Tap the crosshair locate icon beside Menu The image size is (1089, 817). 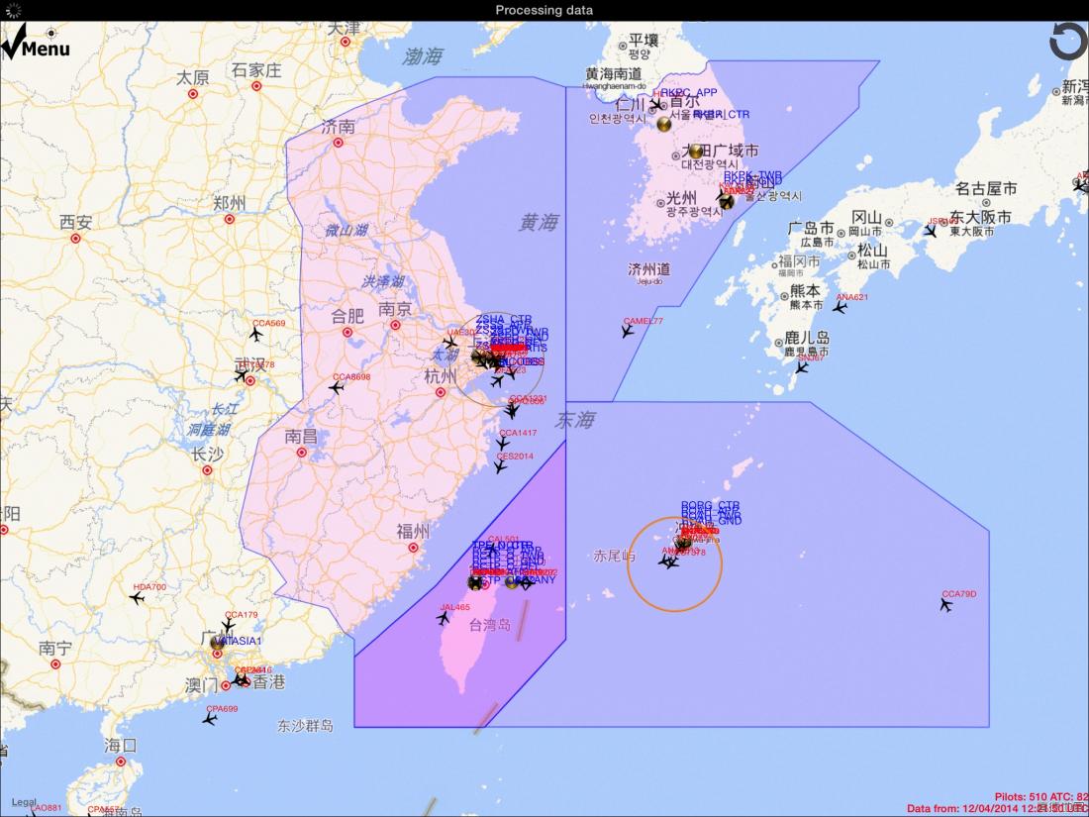coord(51,32)
